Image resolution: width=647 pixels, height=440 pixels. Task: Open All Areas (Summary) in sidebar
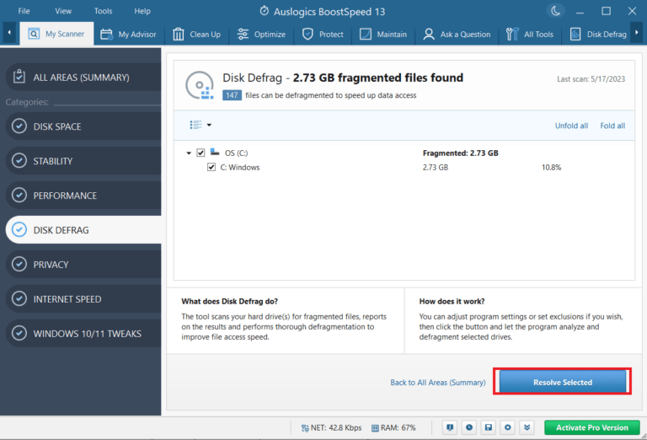coord(81,78)
